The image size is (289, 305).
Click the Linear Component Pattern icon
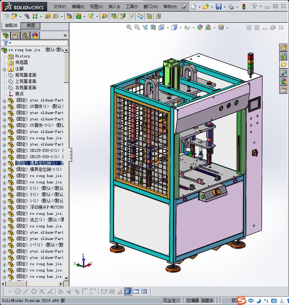coord(35,16)
